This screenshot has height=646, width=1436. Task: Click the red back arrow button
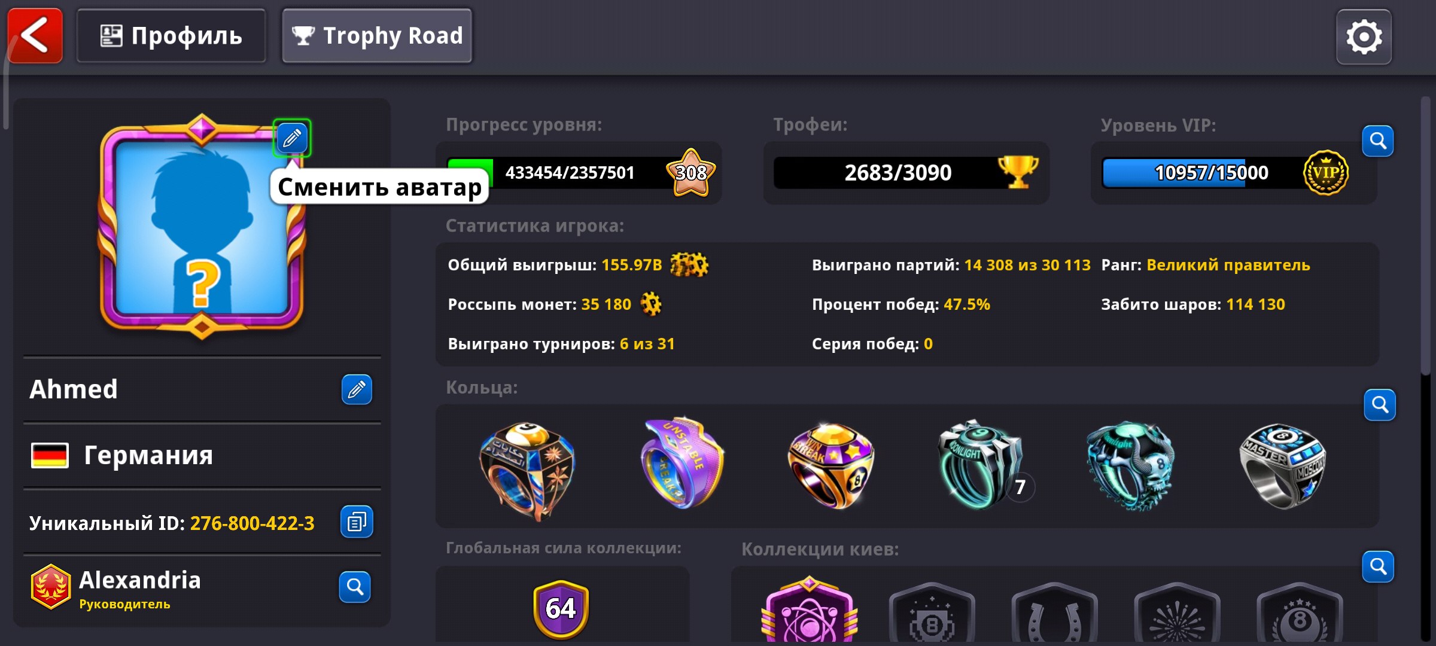click(35, 35)
